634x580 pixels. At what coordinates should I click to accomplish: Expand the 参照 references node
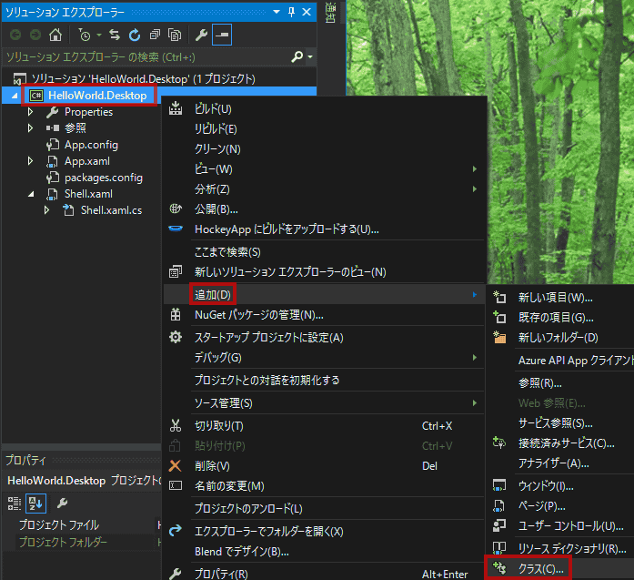point(30,128)
